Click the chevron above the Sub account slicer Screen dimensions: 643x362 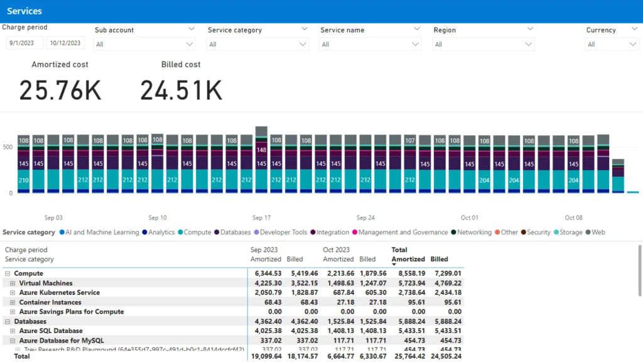[191, 29]
